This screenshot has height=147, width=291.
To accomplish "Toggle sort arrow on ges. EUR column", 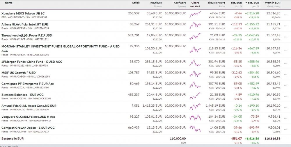I will click(x=246, y=3).
